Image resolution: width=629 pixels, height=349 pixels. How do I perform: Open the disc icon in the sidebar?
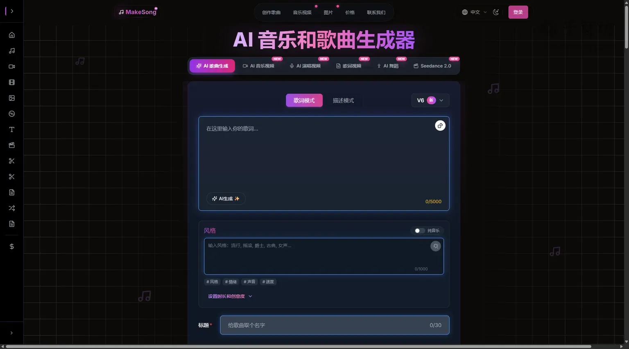[x=12, y=114]
